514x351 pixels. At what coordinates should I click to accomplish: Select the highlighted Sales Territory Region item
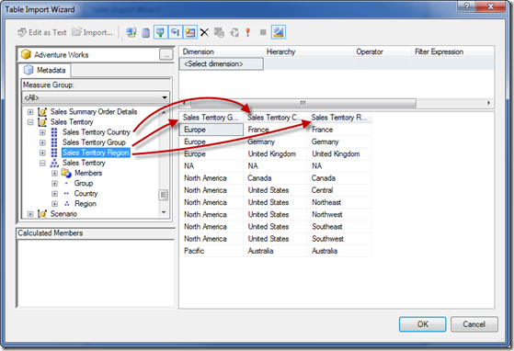pyautogui.click(x=96, y=153)
